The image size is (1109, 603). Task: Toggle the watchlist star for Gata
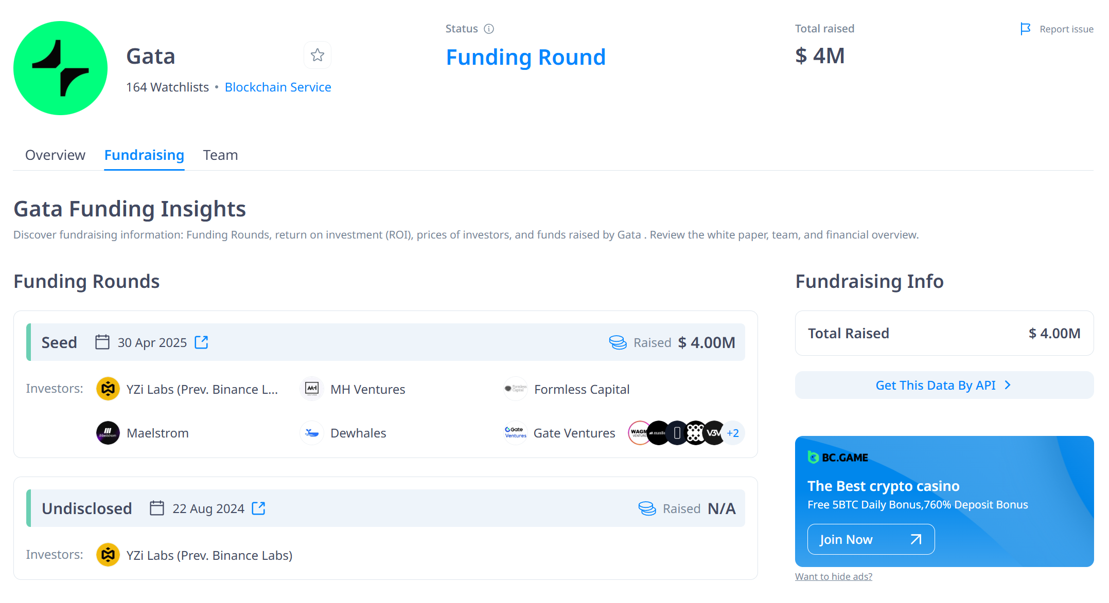[318, 55]
